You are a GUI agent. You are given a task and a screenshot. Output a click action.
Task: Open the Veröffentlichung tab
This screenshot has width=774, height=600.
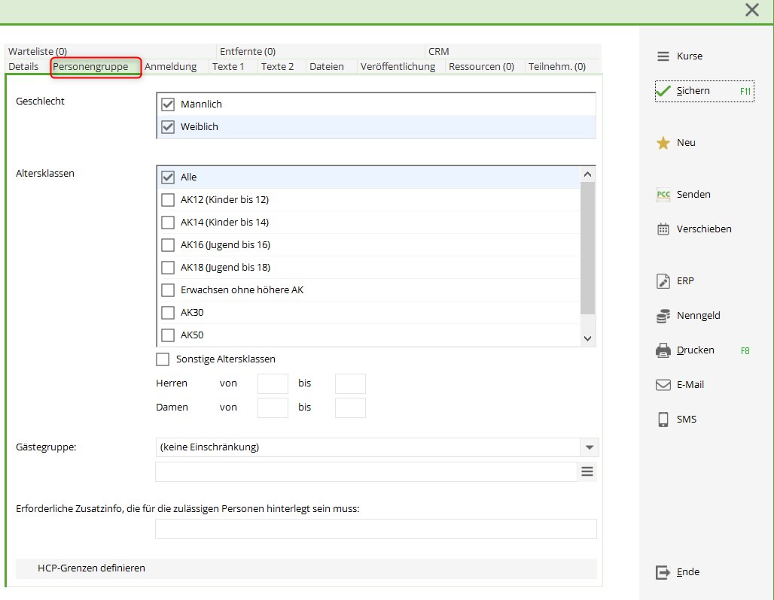tap(398, 67)
